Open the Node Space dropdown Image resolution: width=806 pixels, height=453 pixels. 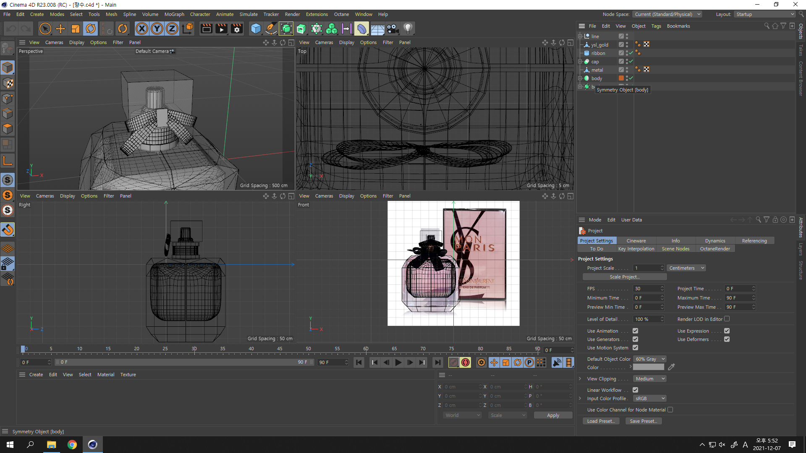pos(667,14)
